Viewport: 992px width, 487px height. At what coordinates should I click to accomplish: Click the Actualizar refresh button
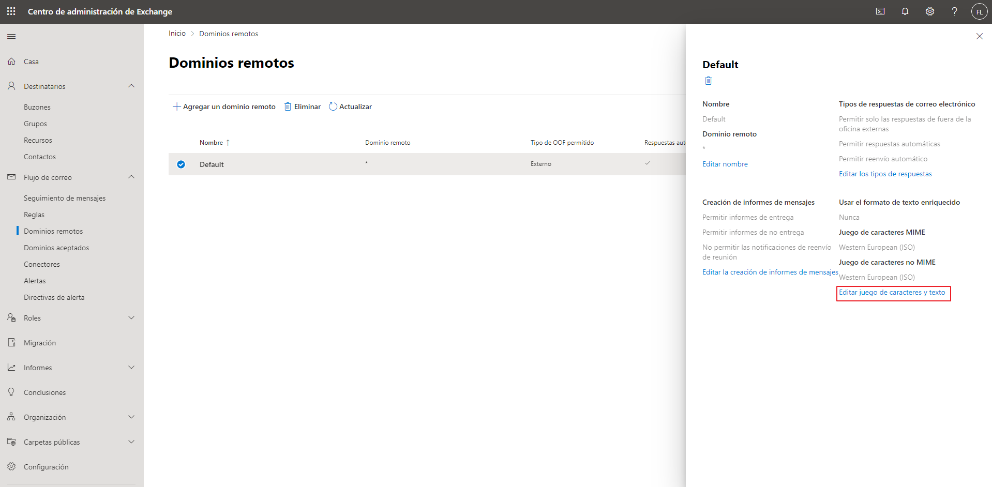[x=351, y=106]
